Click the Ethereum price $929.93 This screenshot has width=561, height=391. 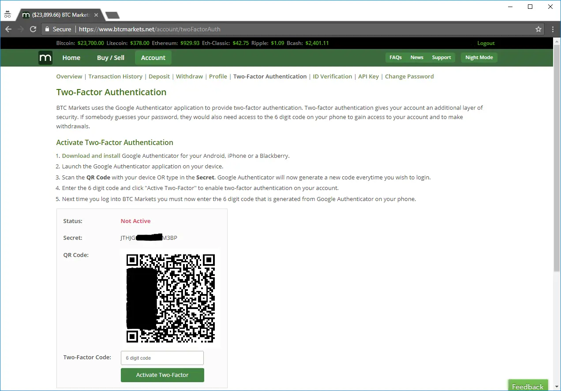tap(190, 43)
